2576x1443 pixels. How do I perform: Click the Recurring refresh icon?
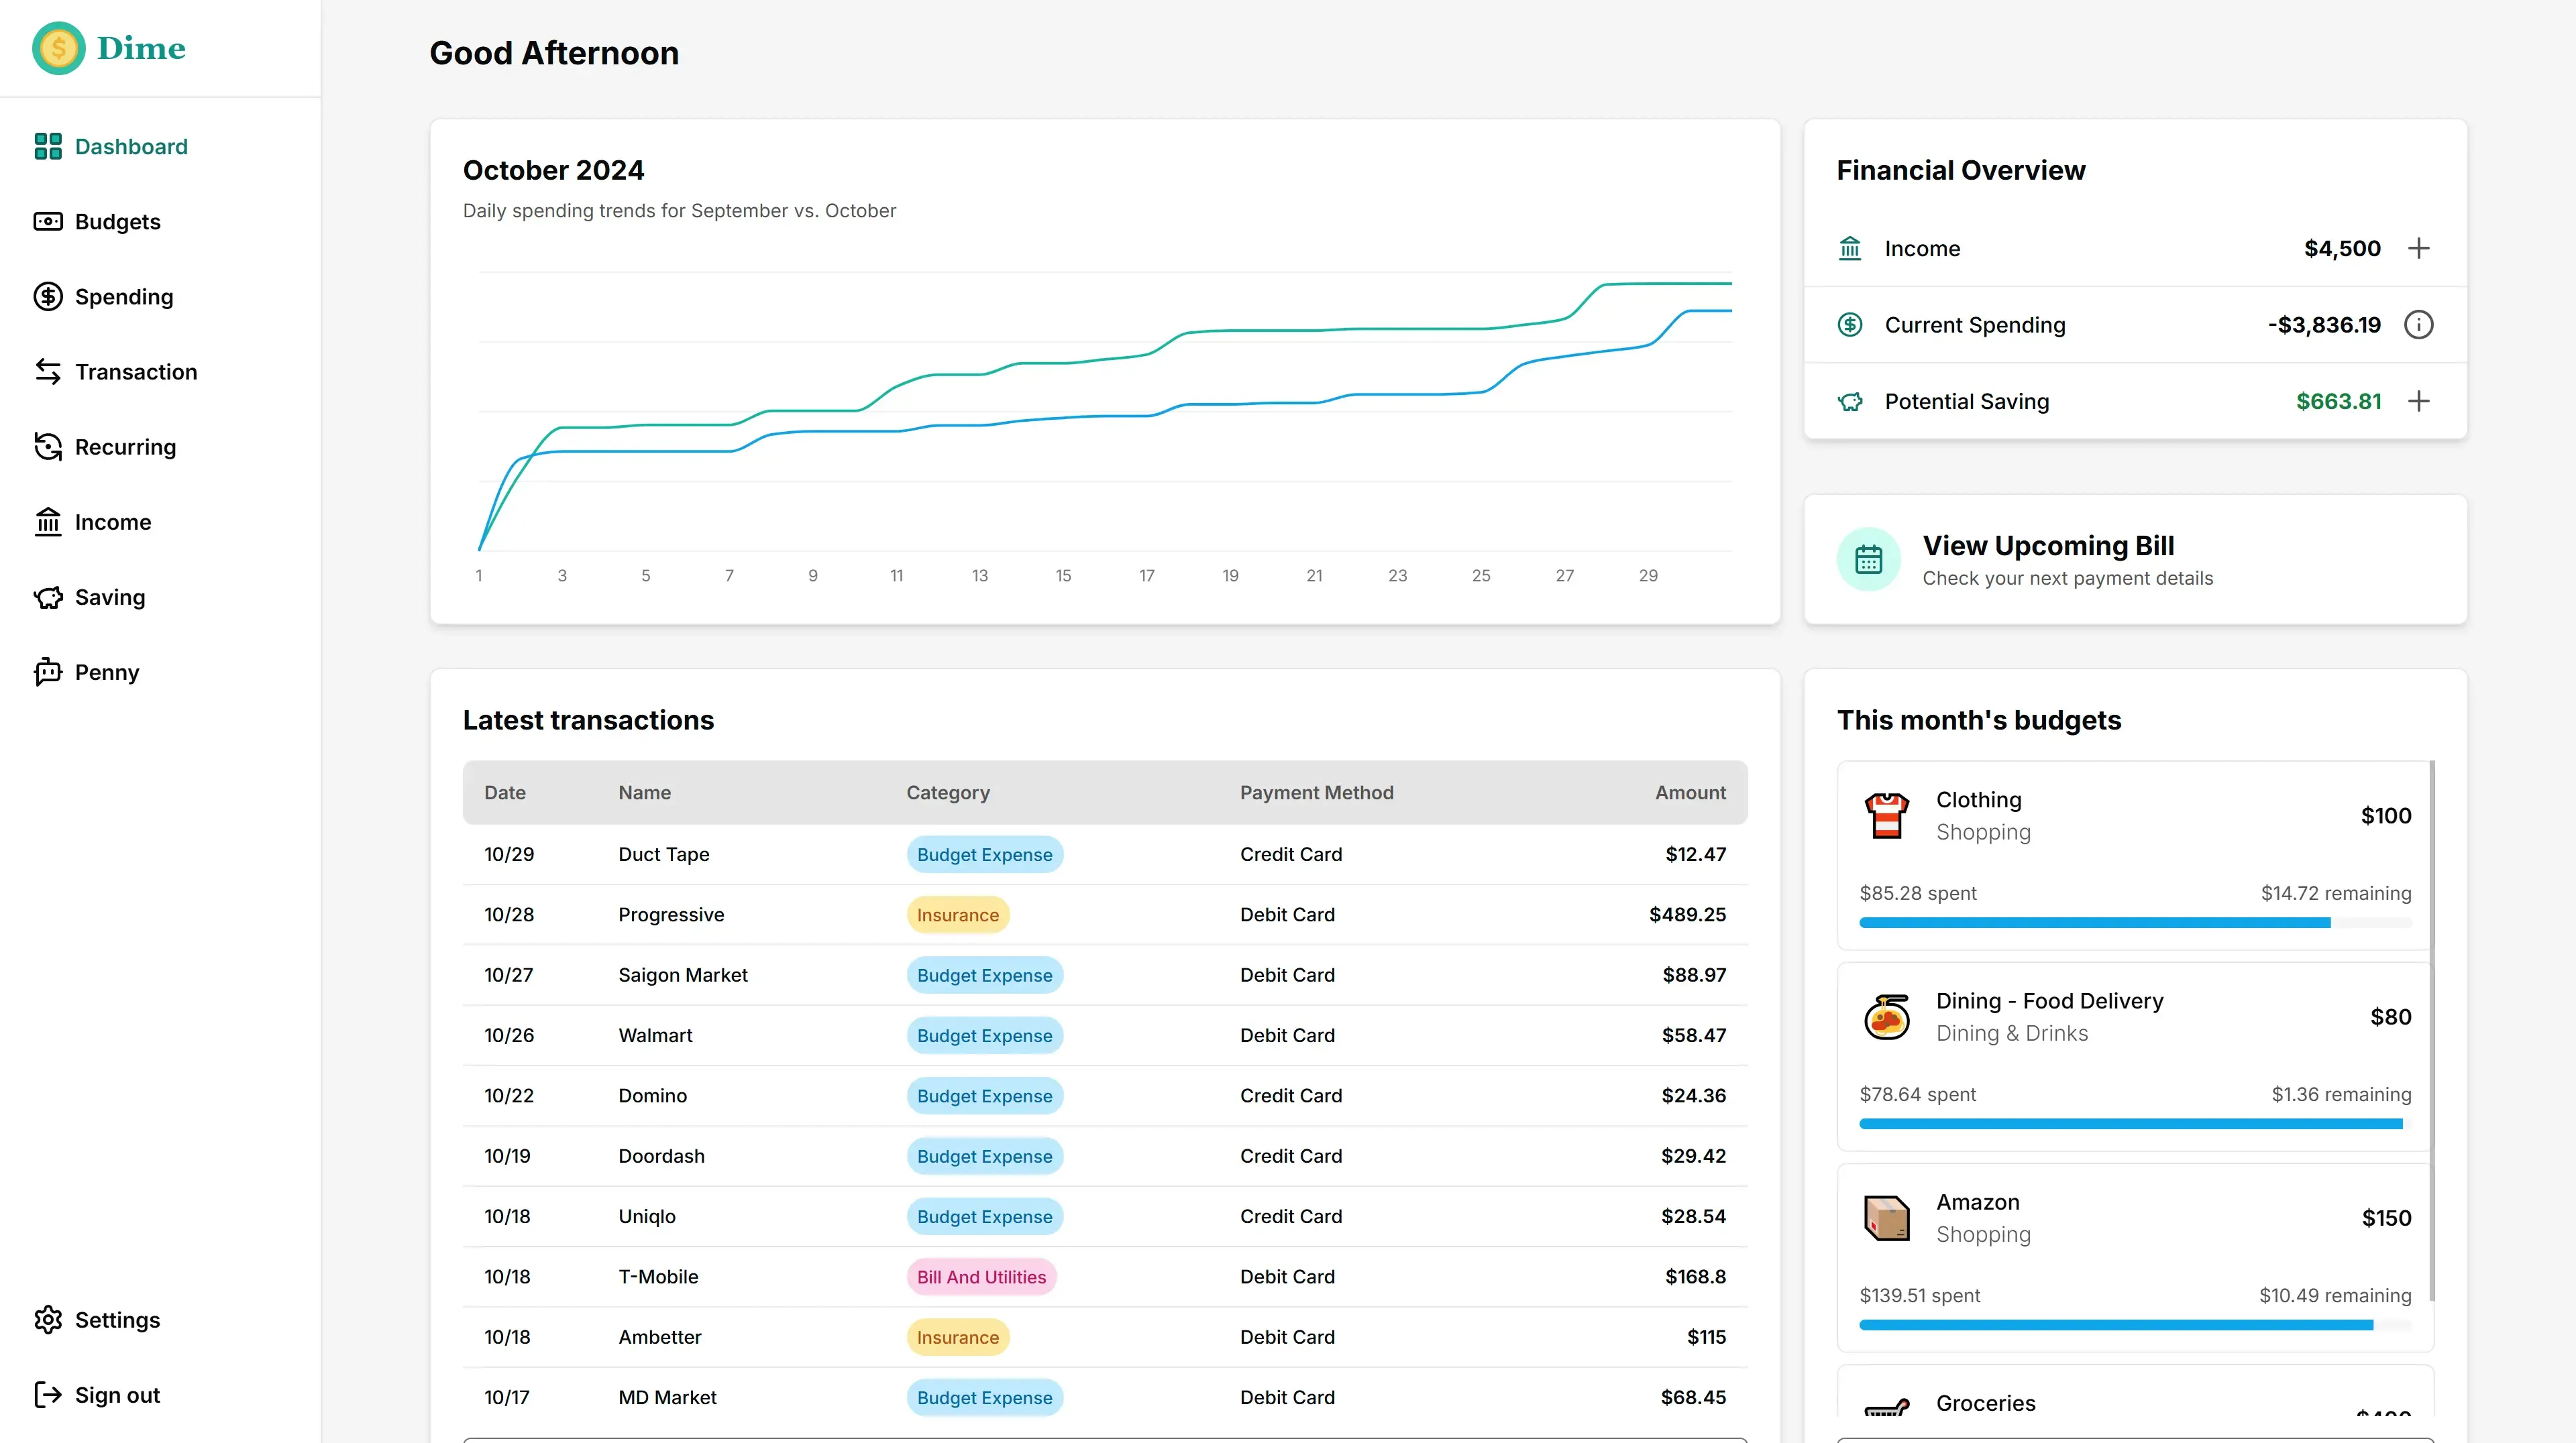point(48,447)
